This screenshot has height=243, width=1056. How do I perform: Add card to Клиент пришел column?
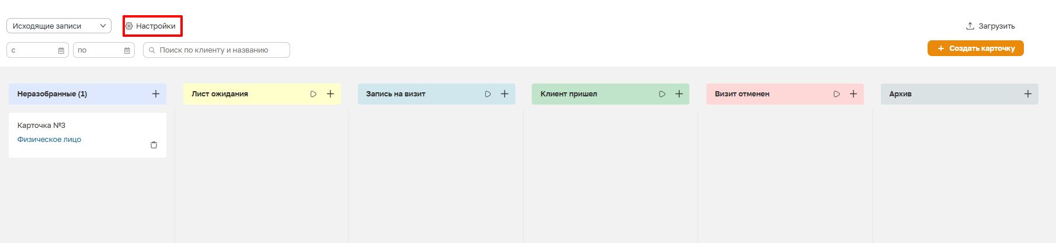point(679,94)
